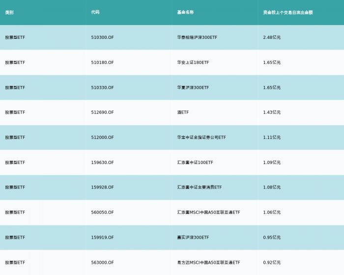Image resolution: width=344 pixels, height=275 pixels.
Task: Click fund name 华安上证180ETF
Action: (x=193, y=62)
